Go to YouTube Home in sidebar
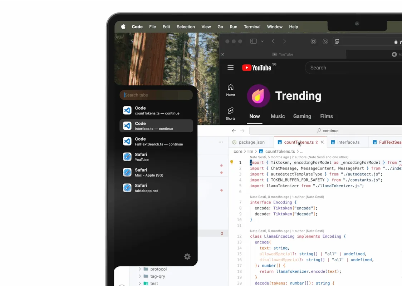Screen dimensions: 402x286 [x=230, y=90]
